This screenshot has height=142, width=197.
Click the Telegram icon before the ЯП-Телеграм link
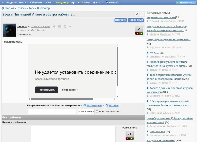click(x=85, y=105)
